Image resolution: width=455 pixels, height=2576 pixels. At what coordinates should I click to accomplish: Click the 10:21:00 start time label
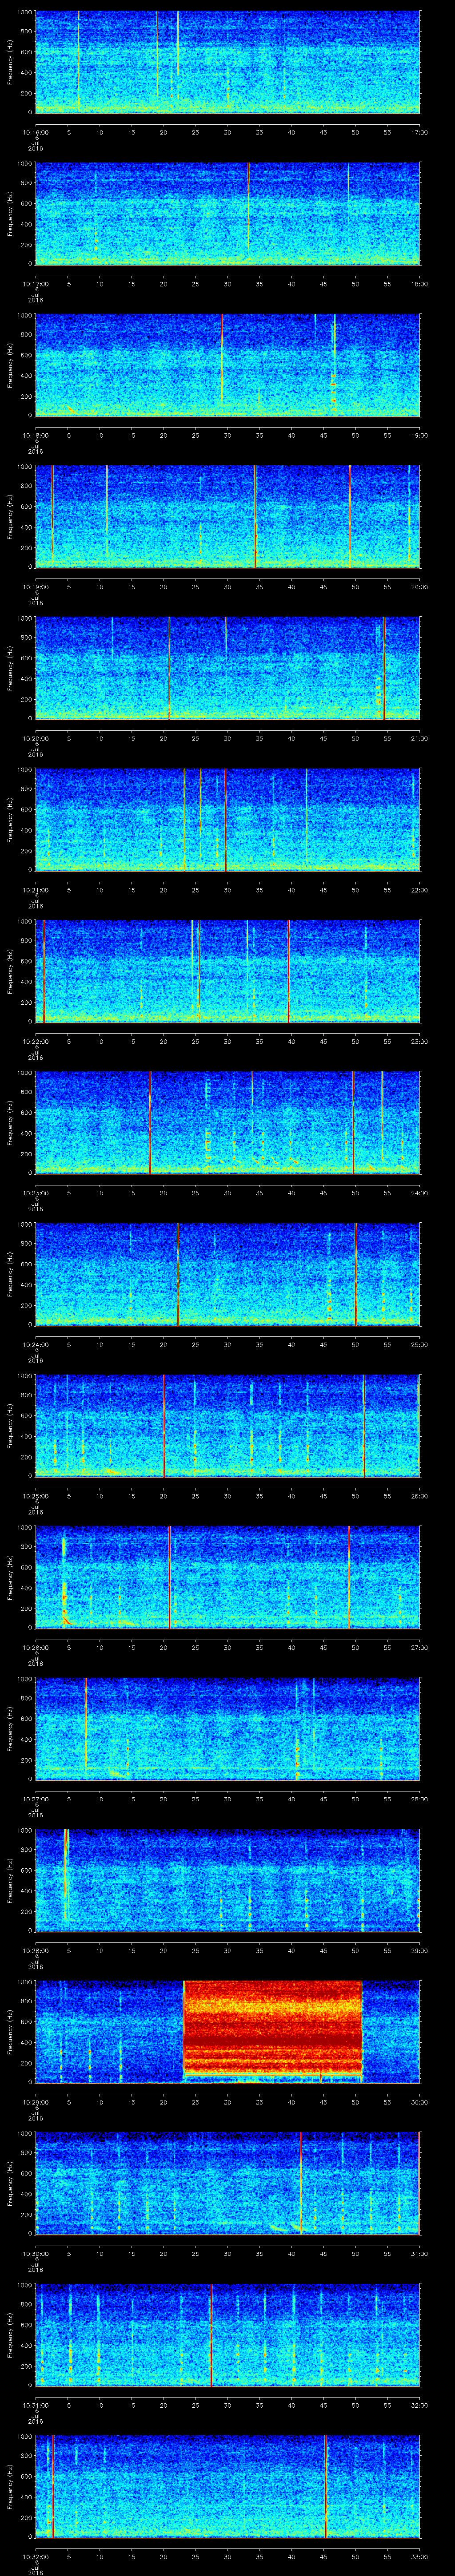click(x=35, y=890)
